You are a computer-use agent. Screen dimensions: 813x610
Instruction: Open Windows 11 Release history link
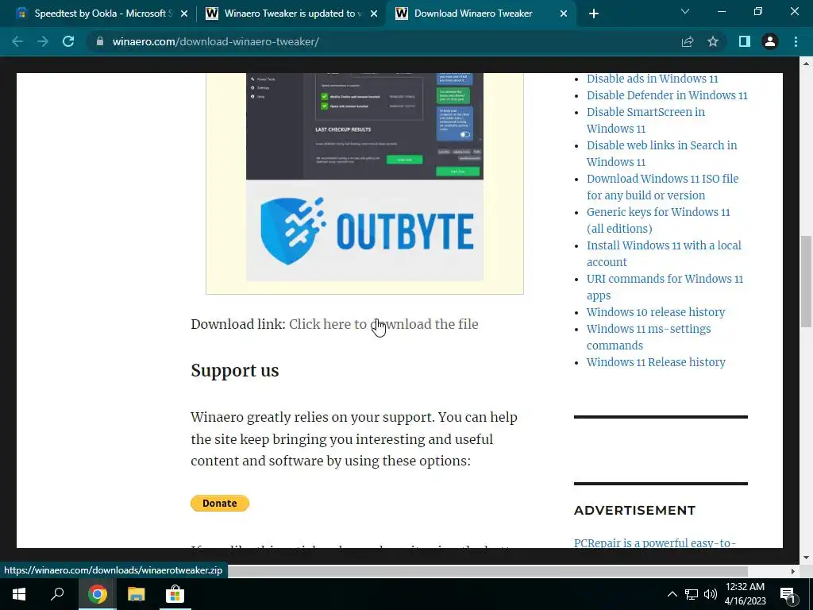click(655, 362)
